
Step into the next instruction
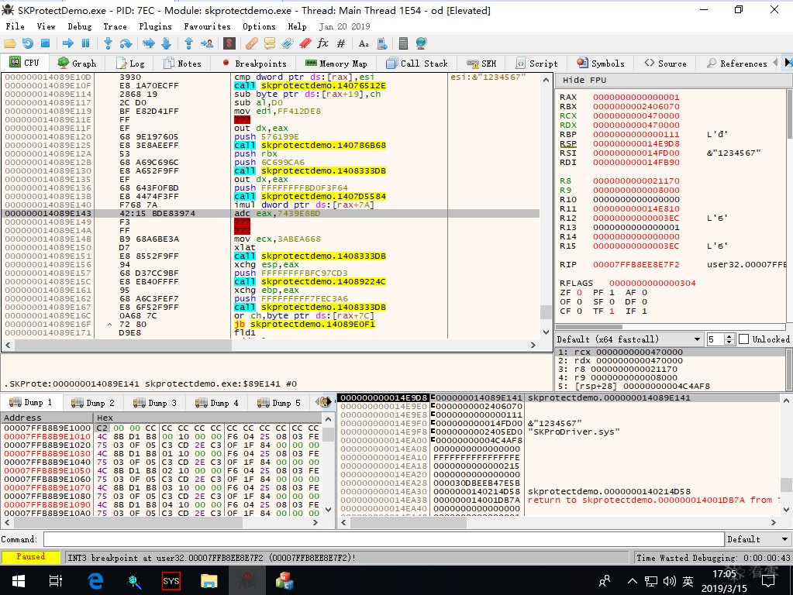coord(108,44)
